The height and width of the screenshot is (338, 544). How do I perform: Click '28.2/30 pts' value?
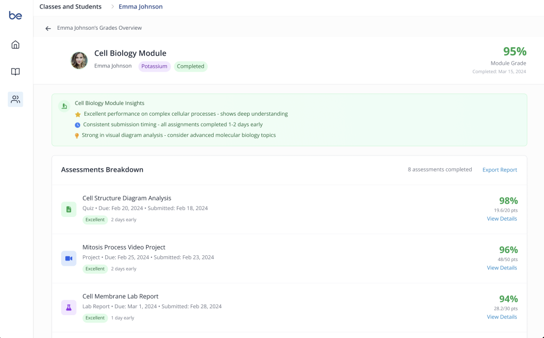point(506,308)
